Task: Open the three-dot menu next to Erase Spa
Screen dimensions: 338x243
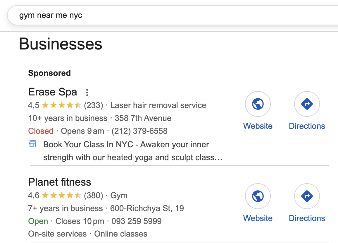Action: click(x=87, y=92)
